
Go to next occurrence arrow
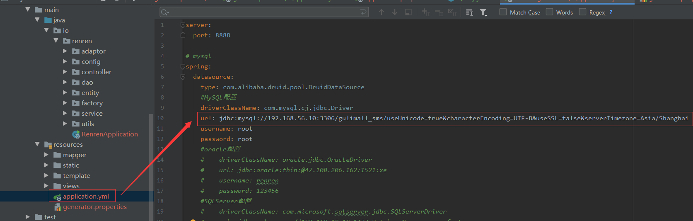[x=395, y=12]
